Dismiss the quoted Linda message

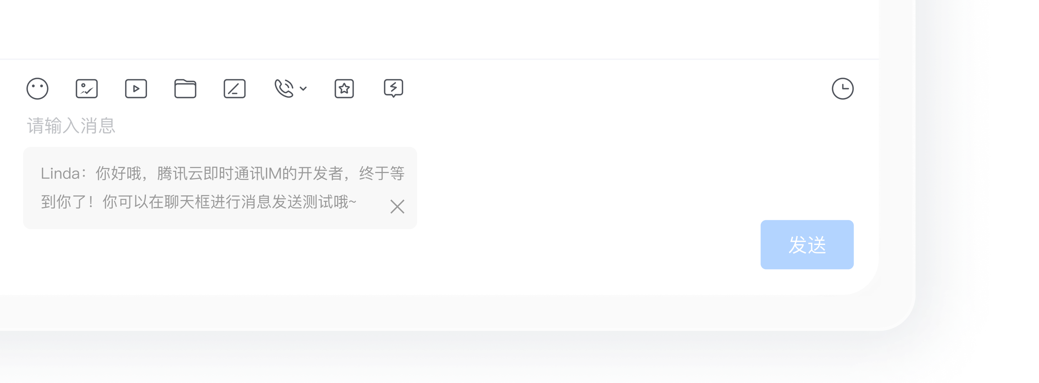point(397,207)
